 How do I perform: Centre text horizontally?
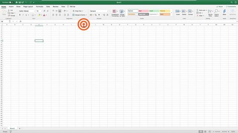click(x=57, y=15)
